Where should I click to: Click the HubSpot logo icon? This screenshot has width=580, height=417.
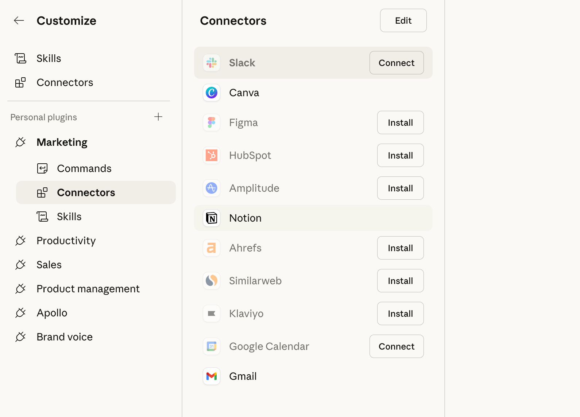212,155
